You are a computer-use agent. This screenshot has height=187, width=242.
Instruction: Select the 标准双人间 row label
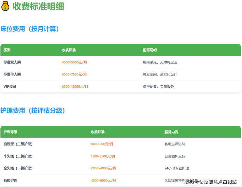click(12, 62)
